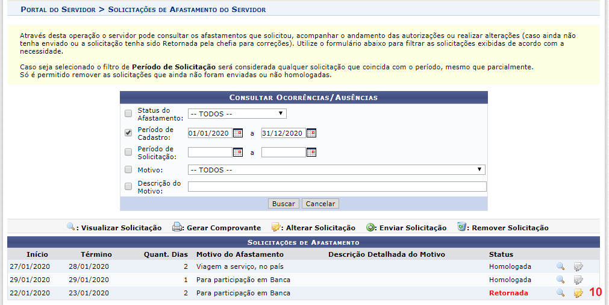The height and width of the screenshot is (305, 609).
Task: Uncheck the Período de Cadastro checkbox
Action: [128, 133]
